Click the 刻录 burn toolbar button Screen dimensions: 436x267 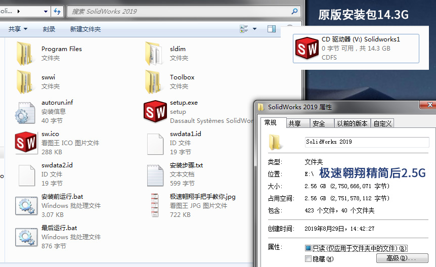tap(49, 29)
